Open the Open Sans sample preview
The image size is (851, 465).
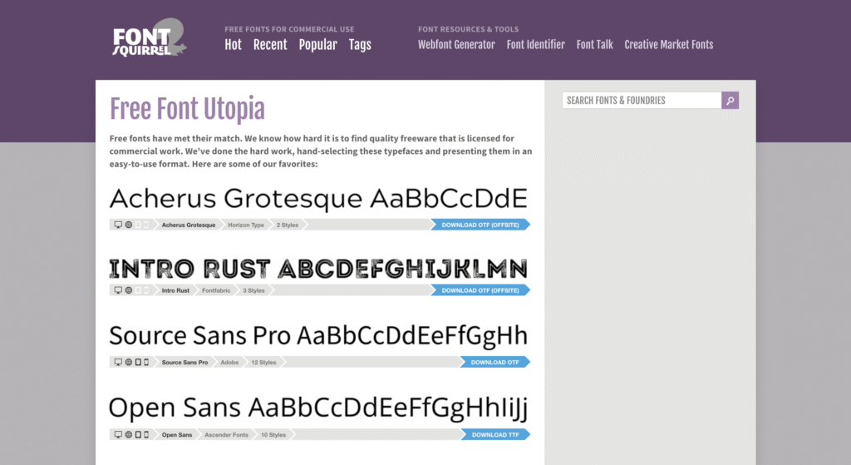point(318,408)
